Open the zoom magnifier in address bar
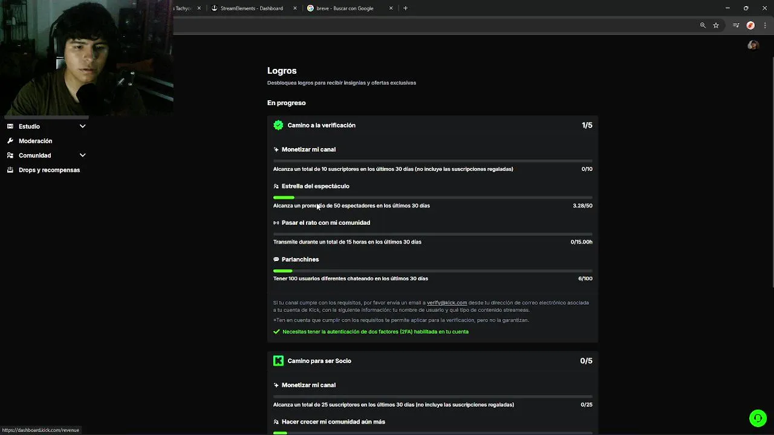The image size is (774, 435). pos(703,25)
